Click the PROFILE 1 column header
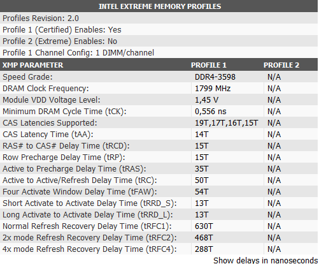Screen dimensions: 319x264 (x=209, y=65)
